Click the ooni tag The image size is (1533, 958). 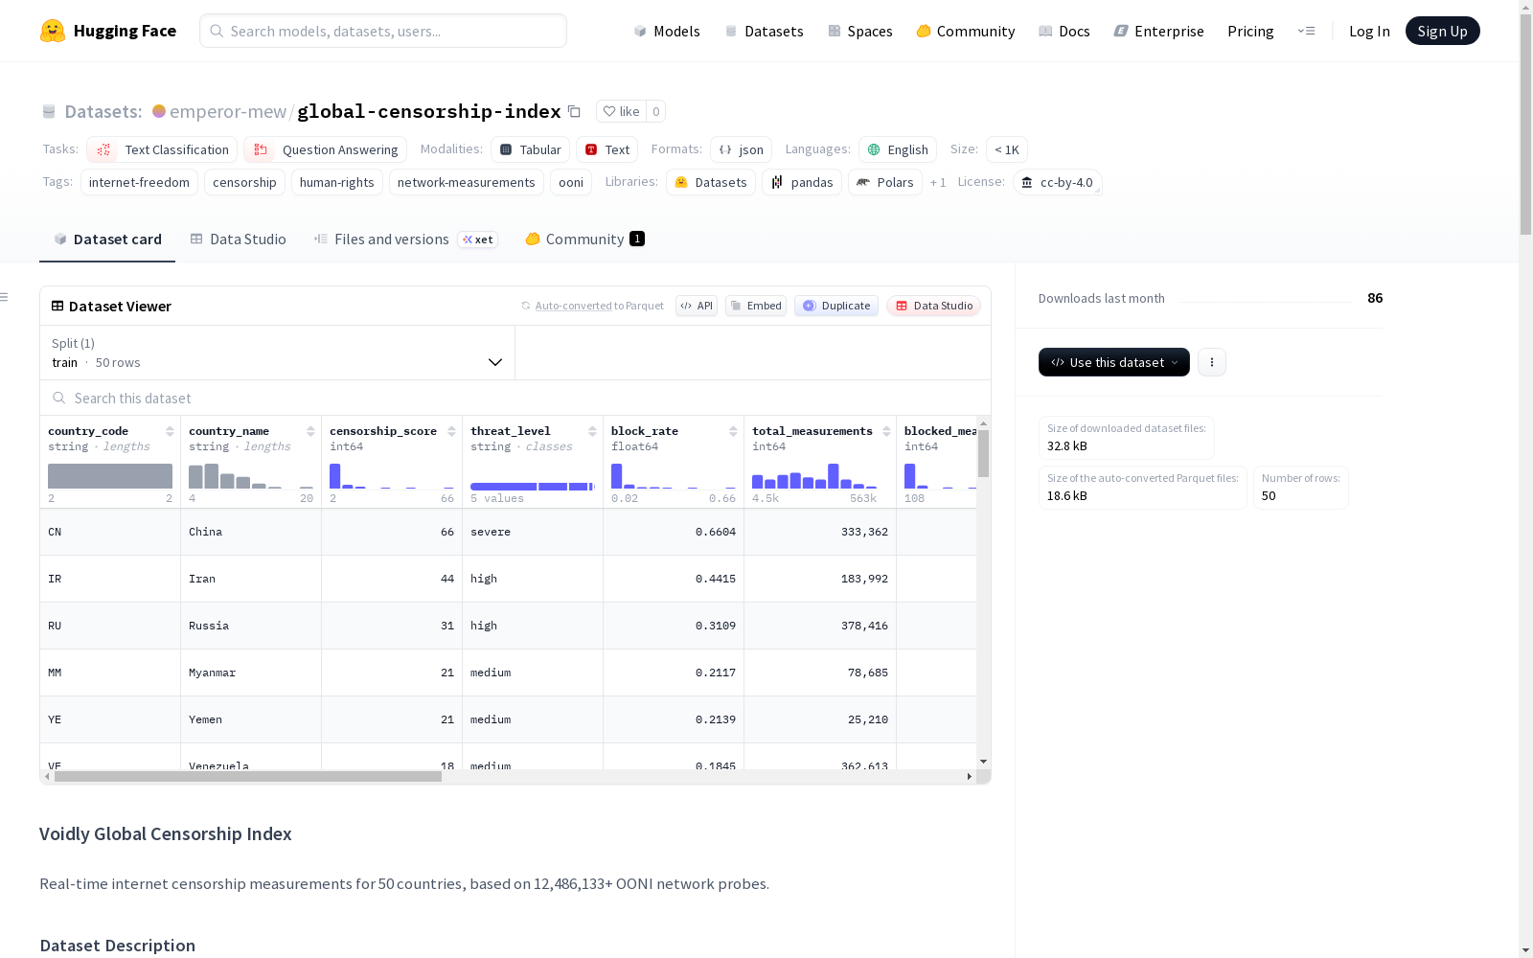tap(571, 182)
